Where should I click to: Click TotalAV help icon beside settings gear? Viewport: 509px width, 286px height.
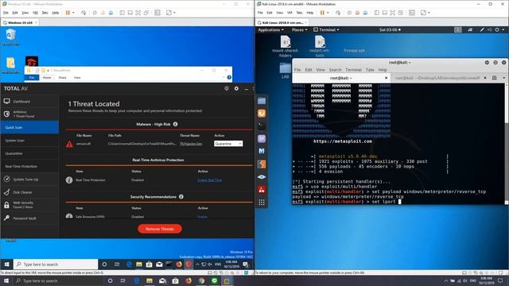pos(227,88)
